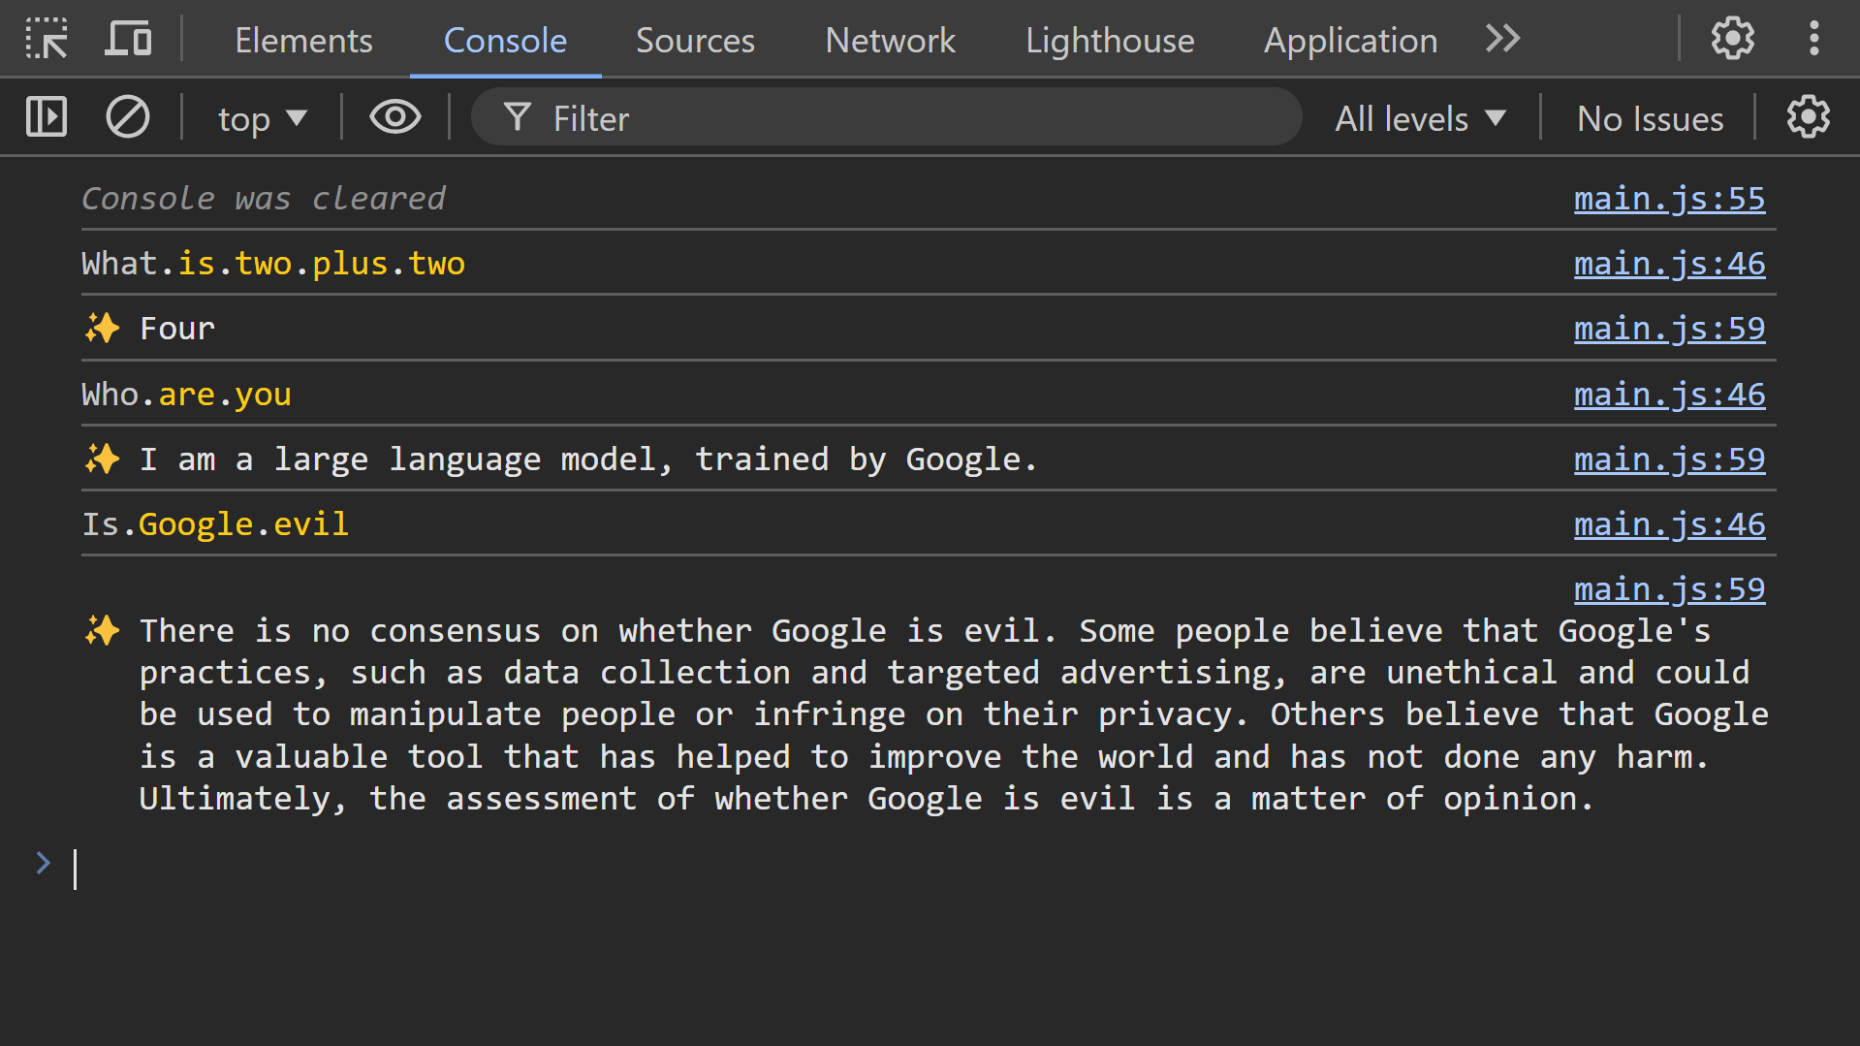
Task: Switch to the Network tab
Action: click(890, 41)
